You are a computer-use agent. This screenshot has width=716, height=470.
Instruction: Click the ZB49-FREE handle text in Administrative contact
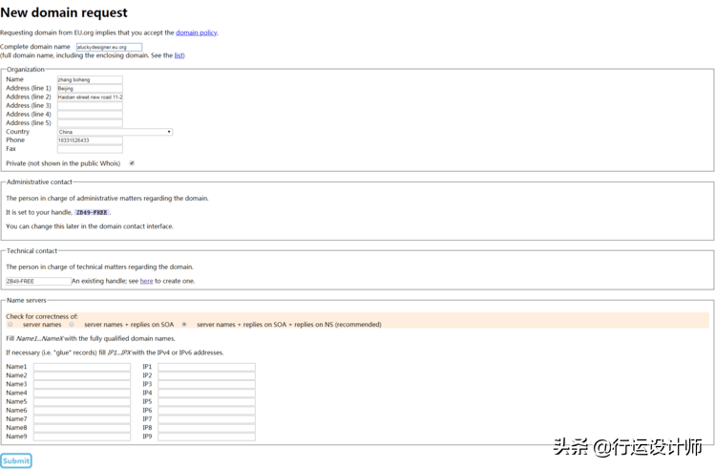click(x=92, y=212)
